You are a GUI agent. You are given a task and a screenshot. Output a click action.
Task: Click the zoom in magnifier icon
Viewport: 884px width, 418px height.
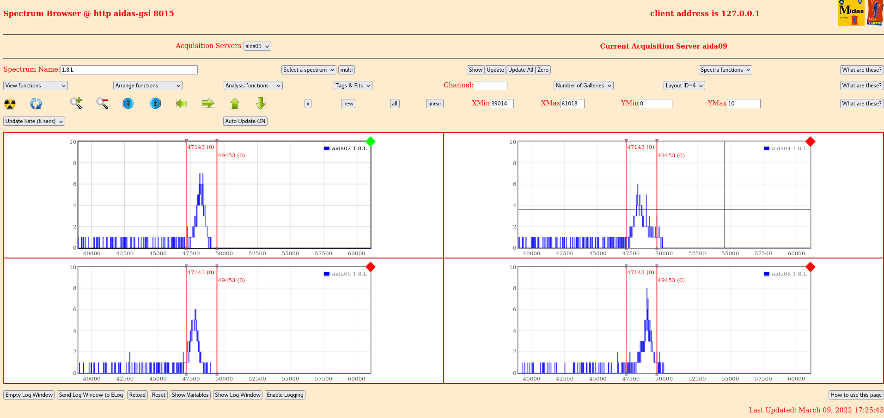76,103
